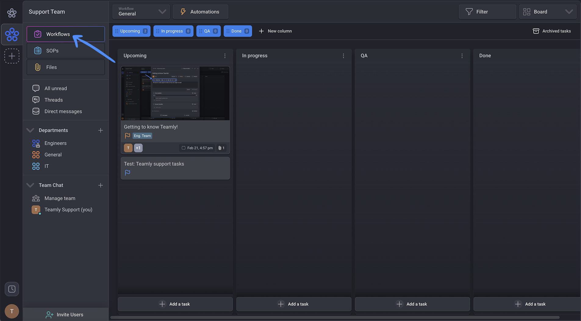
Task: Click New column
Action: pos(275,31)
